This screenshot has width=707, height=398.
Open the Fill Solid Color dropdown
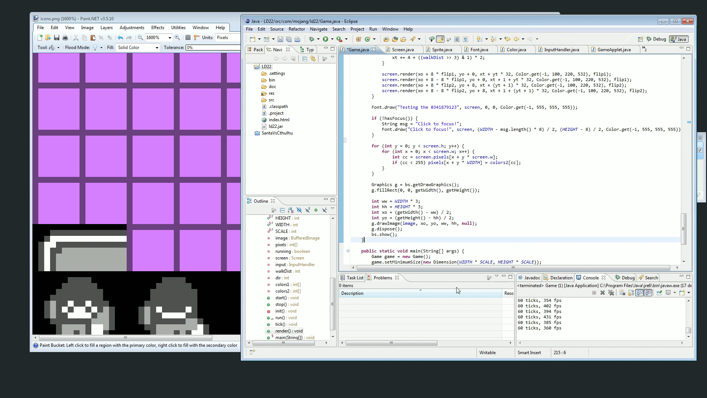pyautogui.click(x=157, y=48)
